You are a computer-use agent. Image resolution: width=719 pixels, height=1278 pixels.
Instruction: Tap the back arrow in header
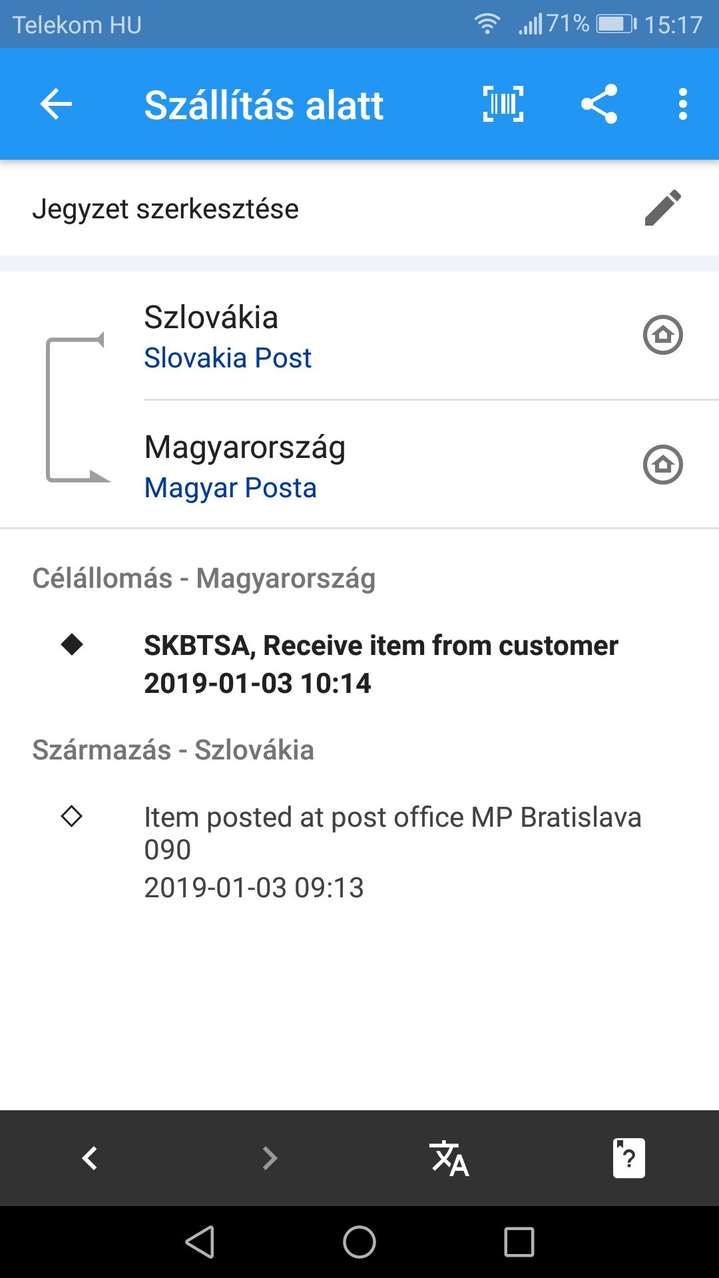[56, 105]
